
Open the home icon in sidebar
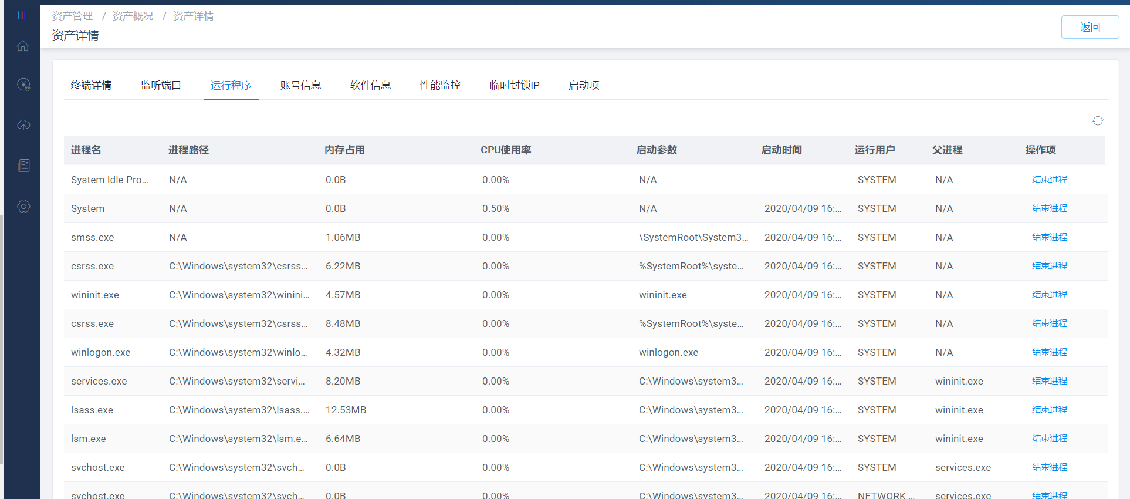point(23,46)
